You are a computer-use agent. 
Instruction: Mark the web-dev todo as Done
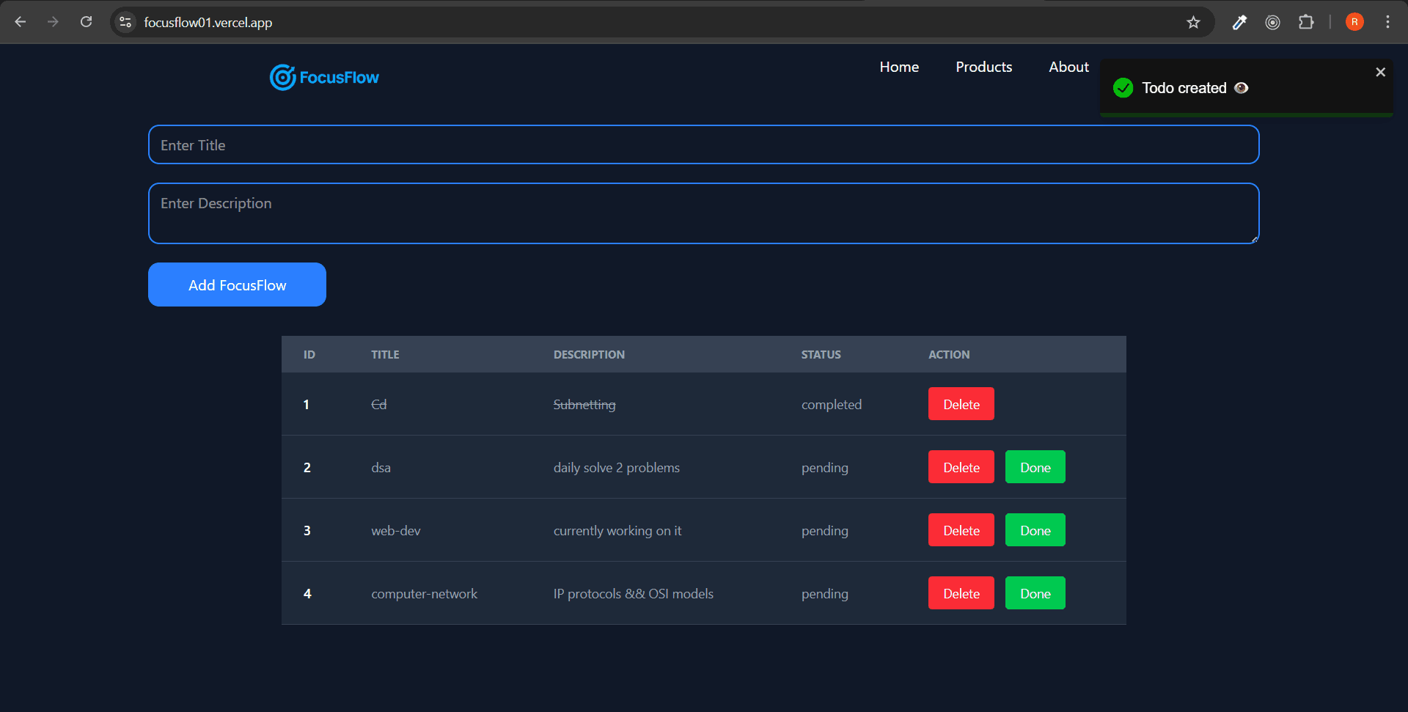pos(1035,530)
